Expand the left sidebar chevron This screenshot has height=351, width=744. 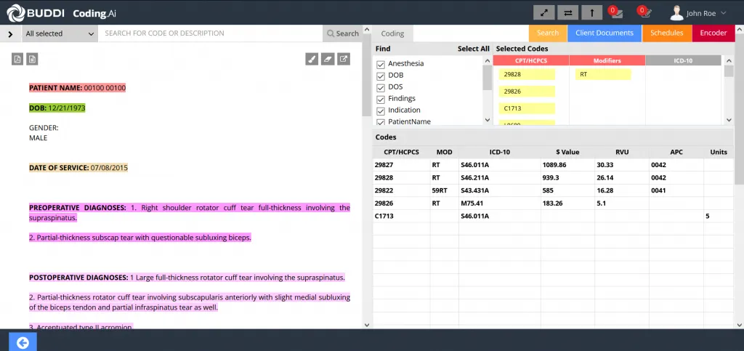[10, 33]
